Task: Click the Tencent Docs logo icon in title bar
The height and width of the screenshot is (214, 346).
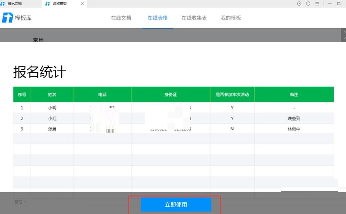Action: pyautogui.click(x=3, y=4)
